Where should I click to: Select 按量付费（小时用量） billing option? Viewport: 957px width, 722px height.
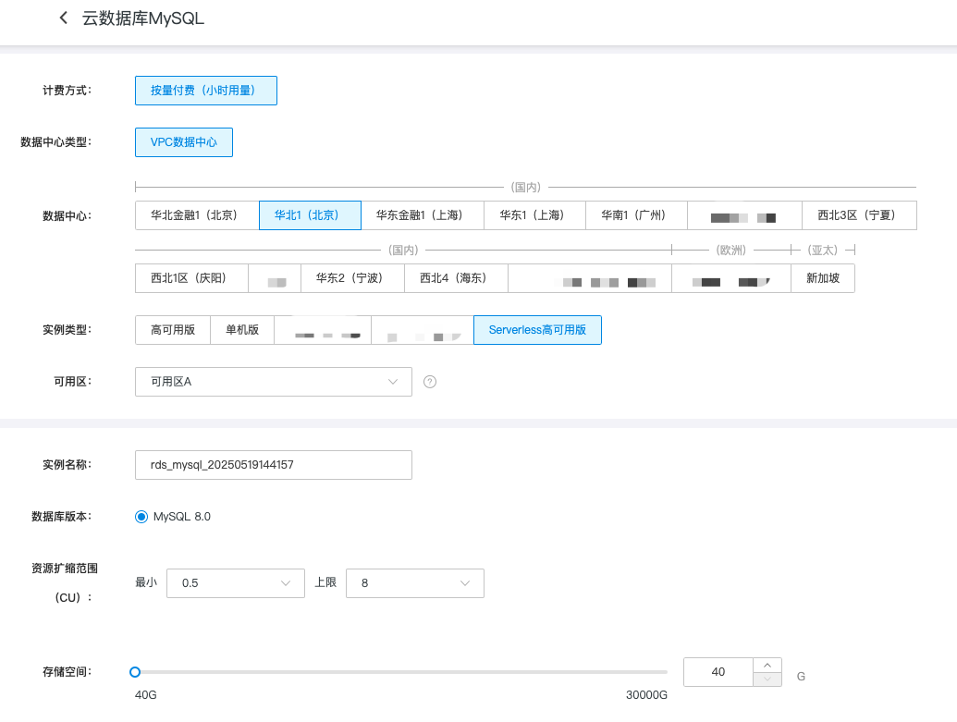coord(205,91)
